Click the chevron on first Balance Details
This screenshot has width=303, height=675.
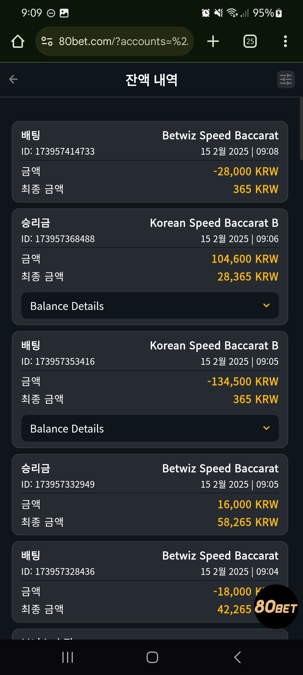point(267,305)
